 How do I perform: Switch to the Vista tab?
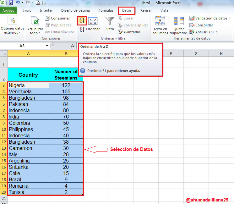point(164,10)
